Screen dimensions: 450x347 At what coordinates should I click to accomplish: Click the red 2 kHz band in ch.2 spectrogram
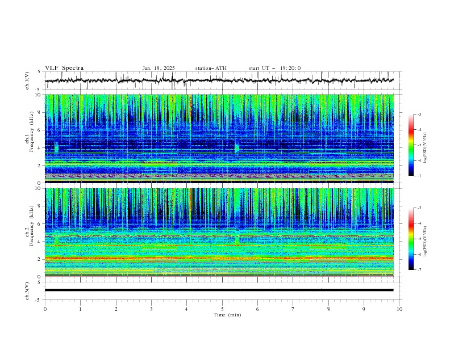coord(219,259)
